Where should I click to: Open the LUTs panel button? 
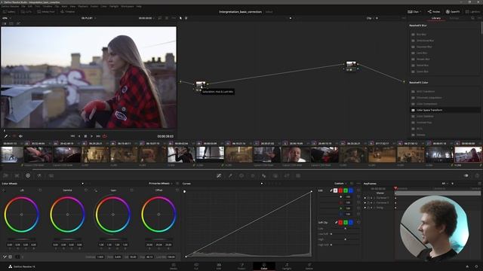click(26, 12)
